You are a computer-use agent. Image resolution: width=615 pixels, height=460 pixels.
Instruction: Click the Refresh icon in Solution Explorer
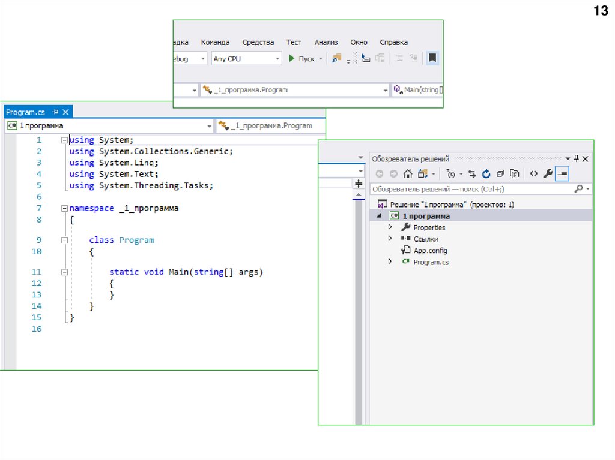486,174
